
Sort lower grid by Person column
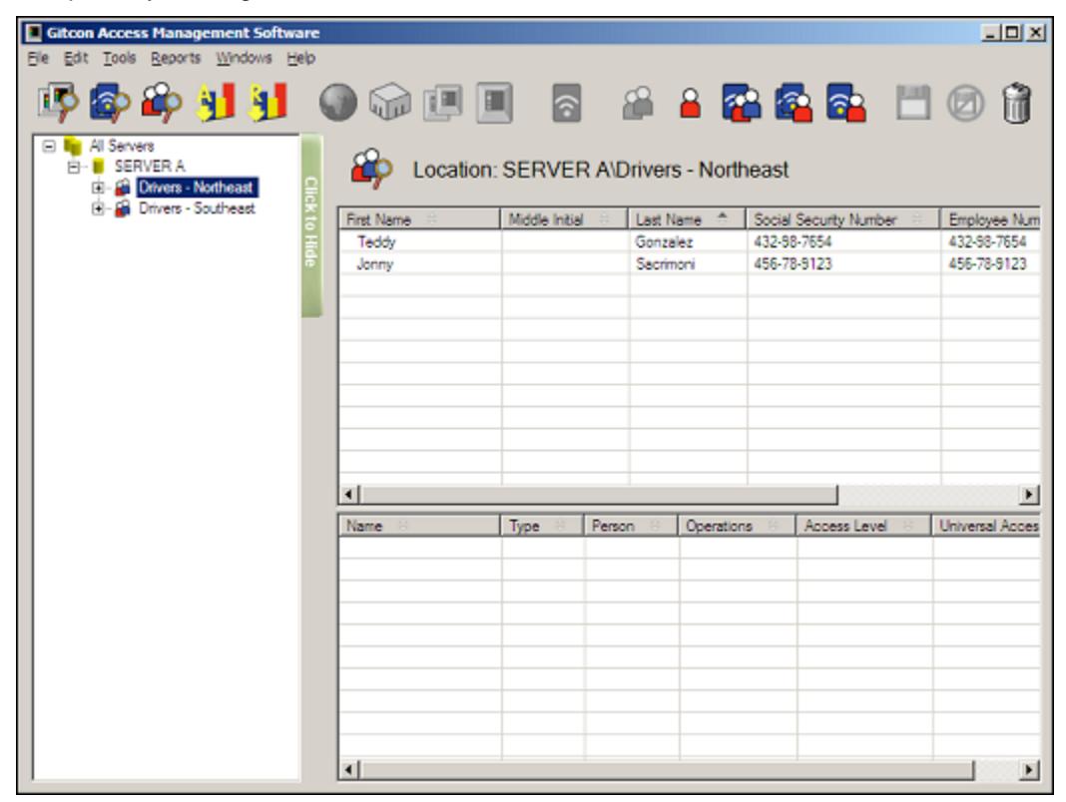coord(630,526)
